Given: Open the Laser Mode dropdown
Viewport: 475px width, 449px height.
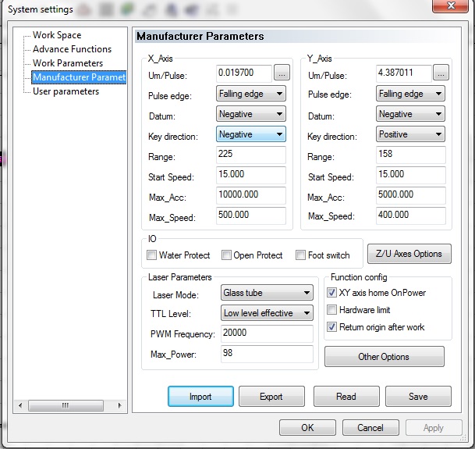Looking at the screenshot, I should pyautogui.click(x=266, y=294).
